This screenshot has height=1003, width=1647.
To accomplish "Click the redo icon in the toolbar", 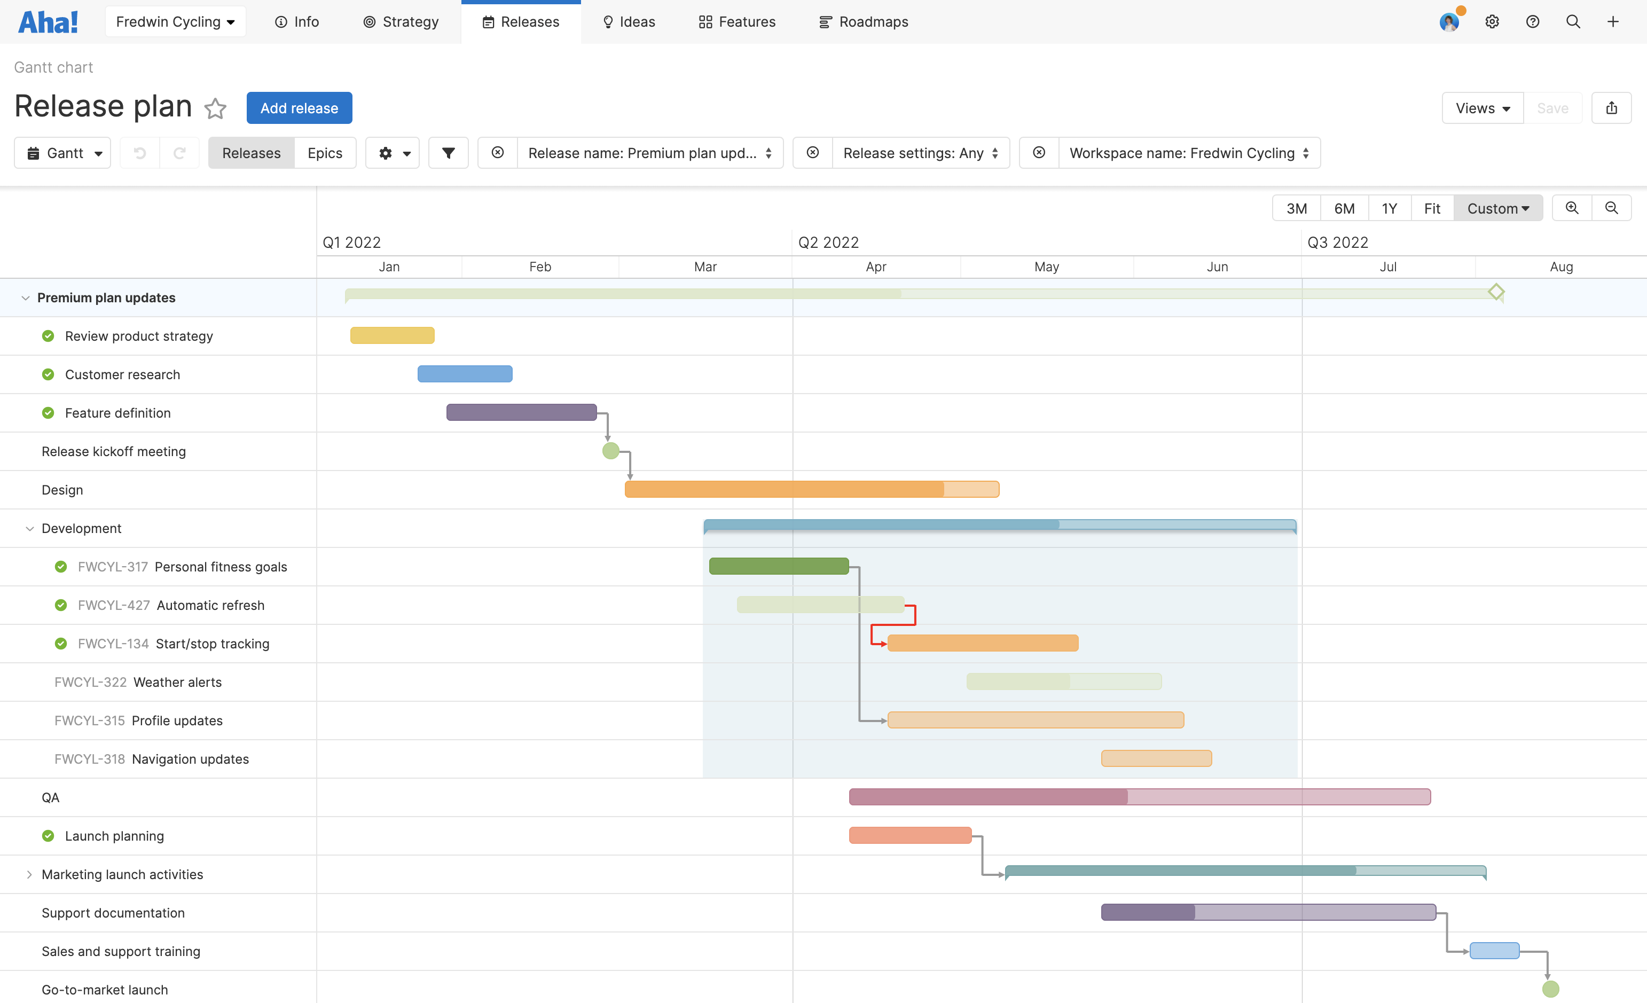I will pyautogui.click(x=180, y=152).
